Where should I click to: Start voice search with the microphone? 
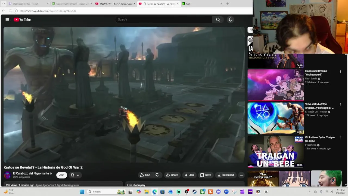click(x=230, y=20)
